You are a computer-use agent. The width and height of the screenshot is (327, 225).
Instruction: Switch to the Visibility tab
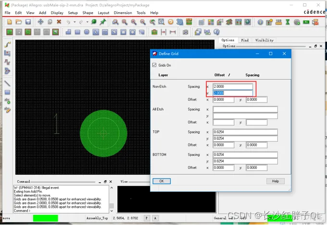(264, 40)
